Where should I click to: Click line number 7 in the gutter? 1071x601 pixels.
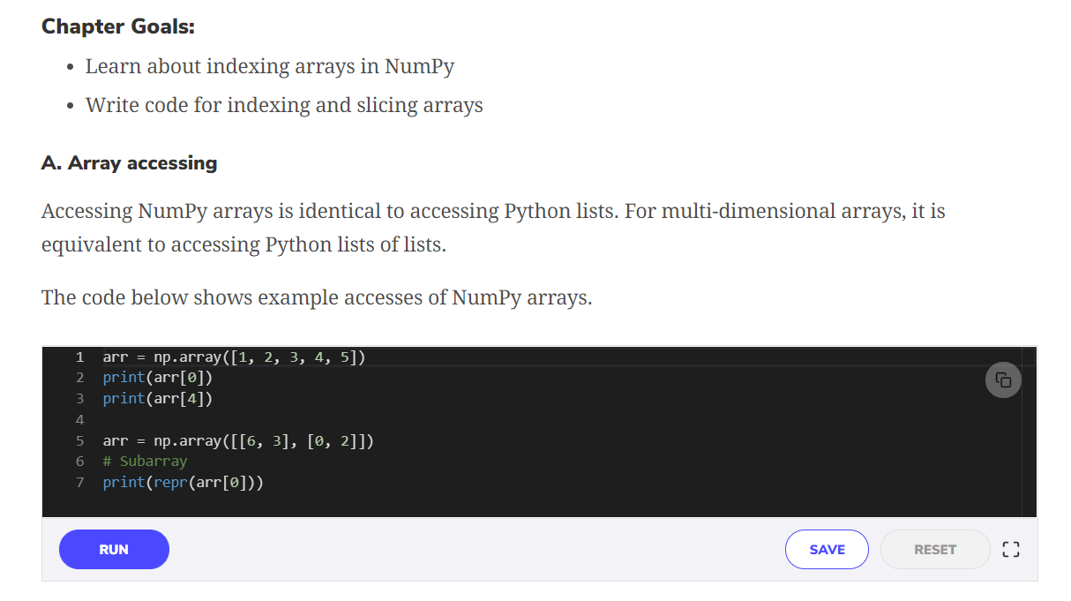pos(79,482)
